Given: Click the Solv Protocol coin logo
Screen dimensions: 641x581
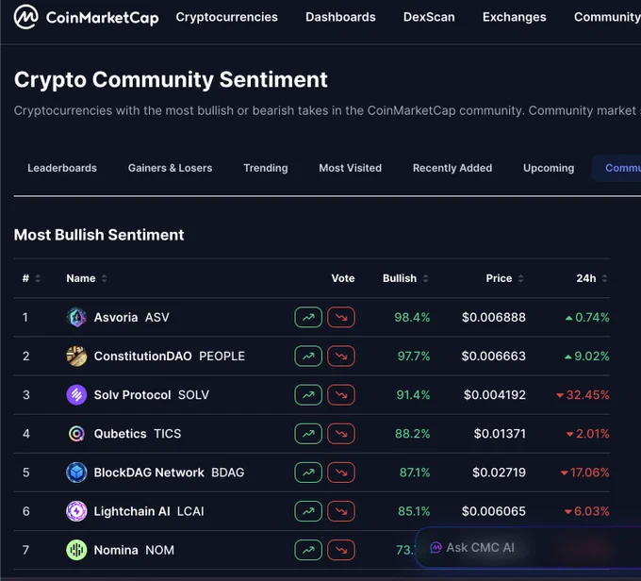Looking at the screenshot, I should (x=76, y=395).
